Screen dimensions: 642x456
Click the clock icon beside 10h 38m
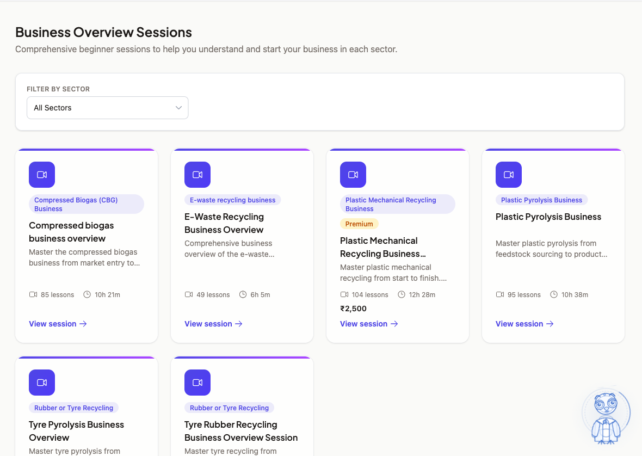[x=553, y=294]
